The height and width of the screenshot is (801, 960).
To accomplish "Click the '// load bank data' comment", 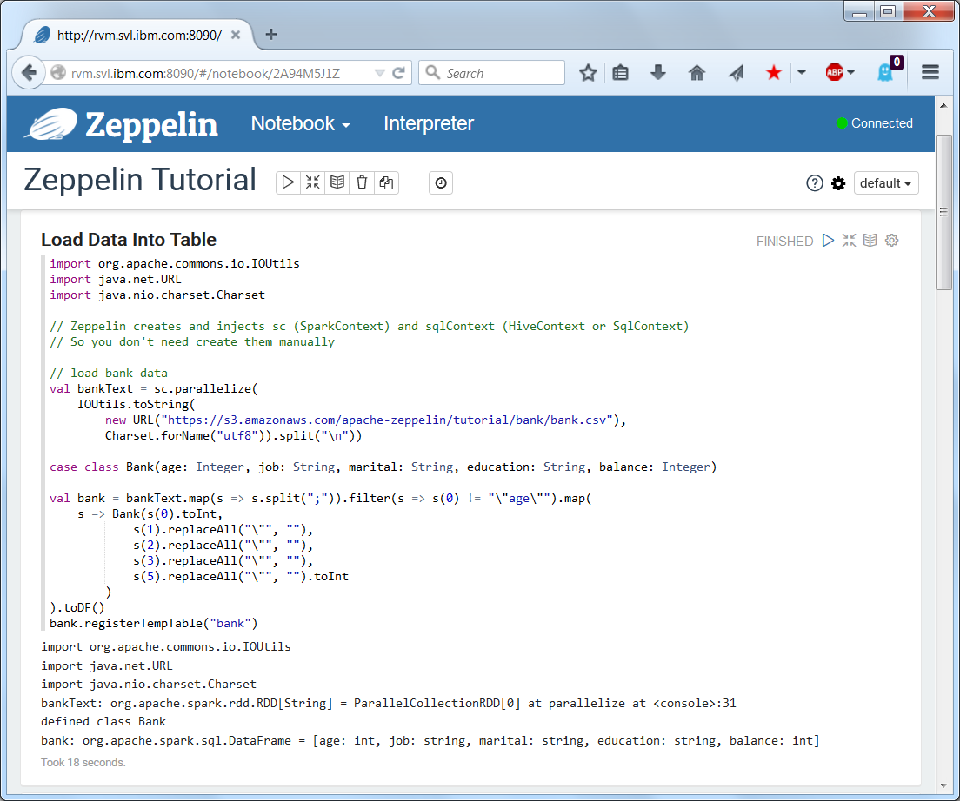I will (109, 373).
